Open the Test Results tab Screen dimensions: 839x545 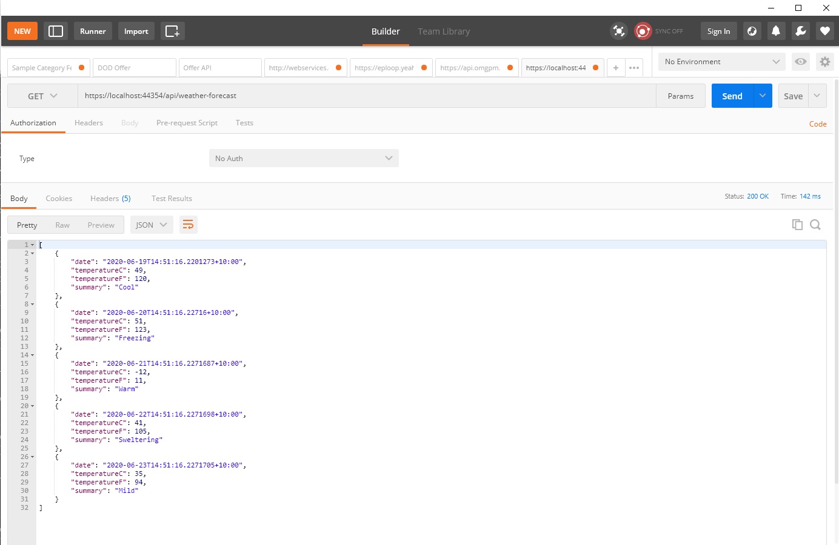(172, 199)
